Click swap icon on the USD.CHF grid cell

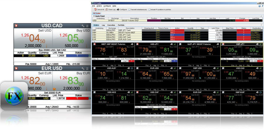175,92
